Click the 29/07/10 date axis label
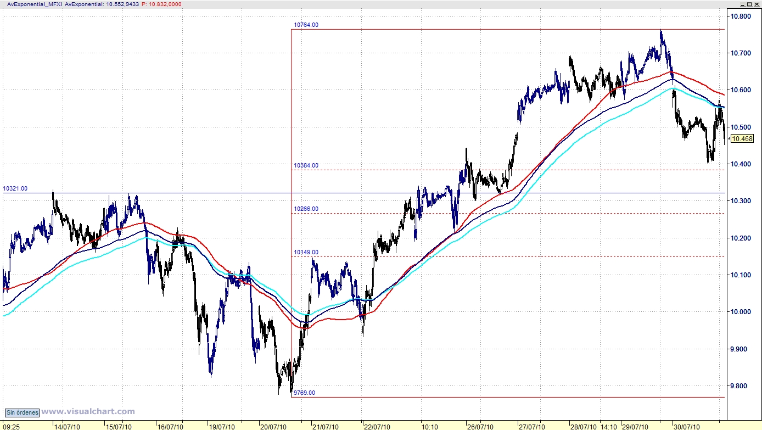This screenshot has height=430, width=762. pyautogui.click(x=635, y=426)
